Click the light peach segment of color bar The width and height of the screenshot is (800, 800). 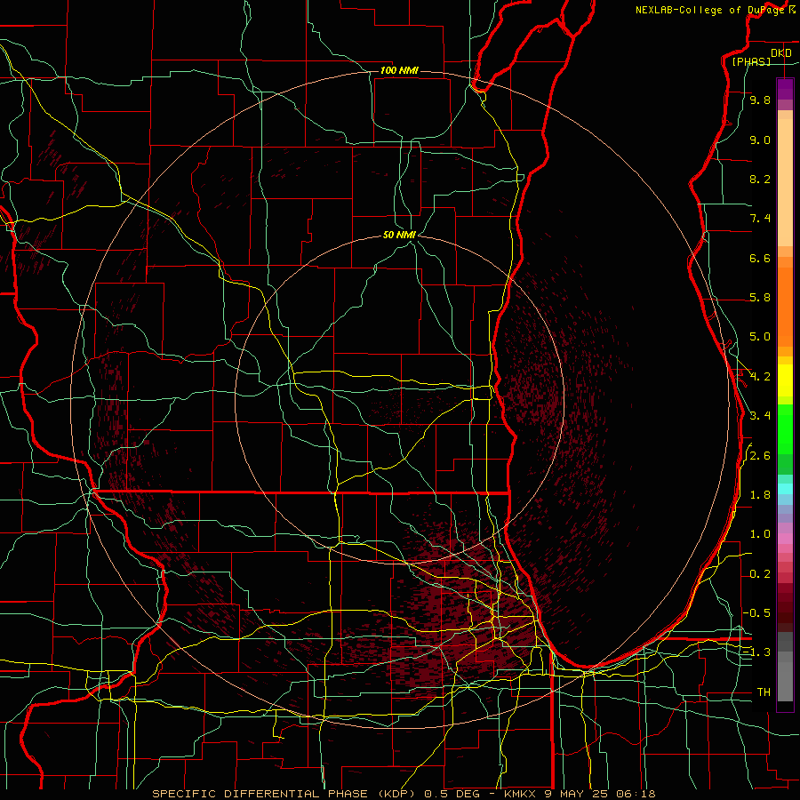click(x=785, y=183)
